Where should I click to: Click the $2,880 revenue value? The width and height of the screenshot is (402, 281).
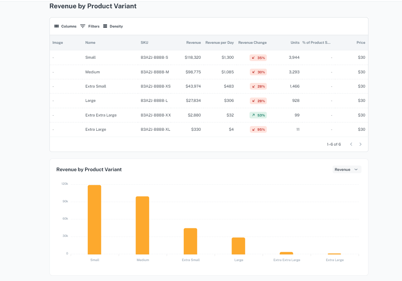194,115
